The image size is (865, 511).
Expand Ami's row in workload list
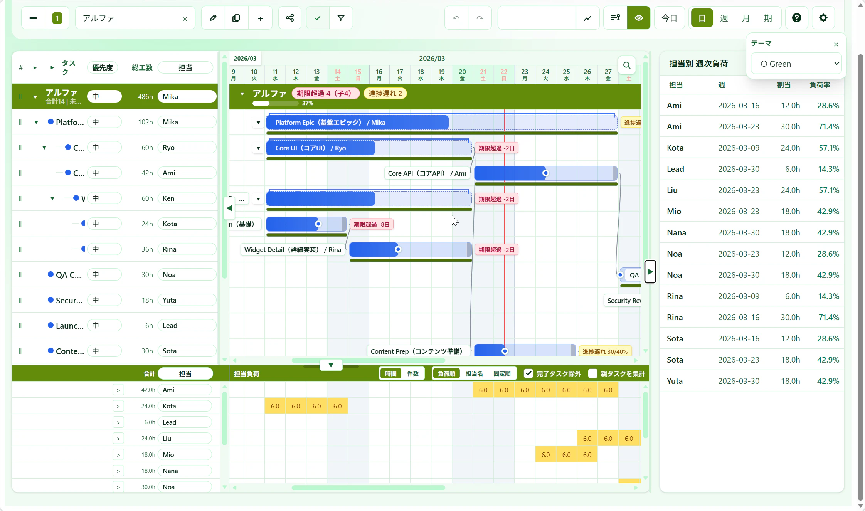tap(118, 390)
